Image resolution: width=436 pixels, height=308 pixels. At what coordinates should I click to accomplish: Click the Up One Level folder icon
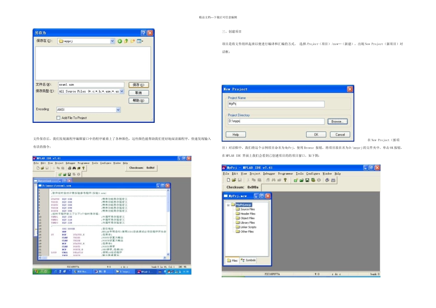126,41
